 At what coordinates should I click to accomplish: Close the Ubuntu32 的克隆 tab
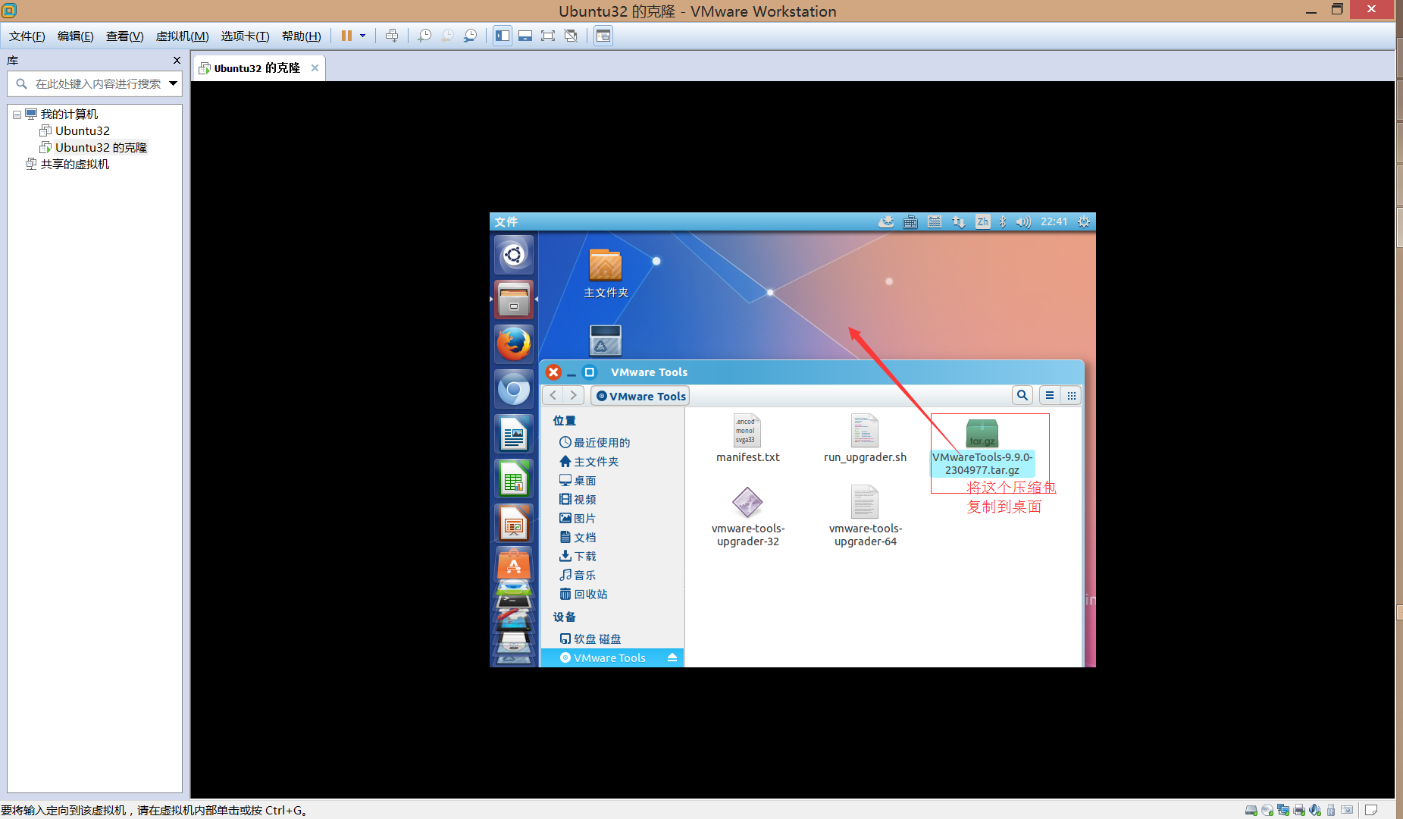315,67
